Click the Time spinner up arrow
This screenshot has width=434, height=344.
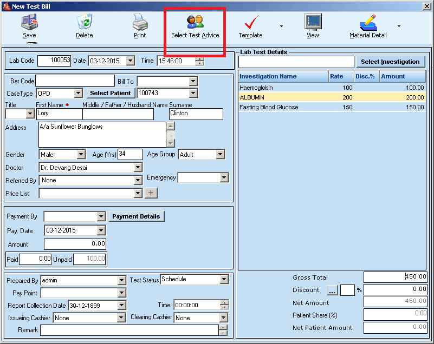199,58
